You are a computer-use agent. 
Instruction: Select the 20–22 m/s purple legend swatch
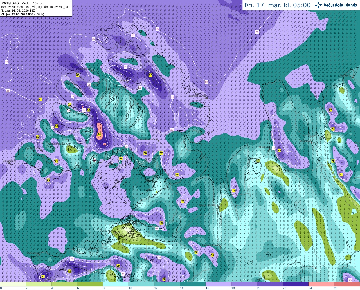click(x=270, y=284)
